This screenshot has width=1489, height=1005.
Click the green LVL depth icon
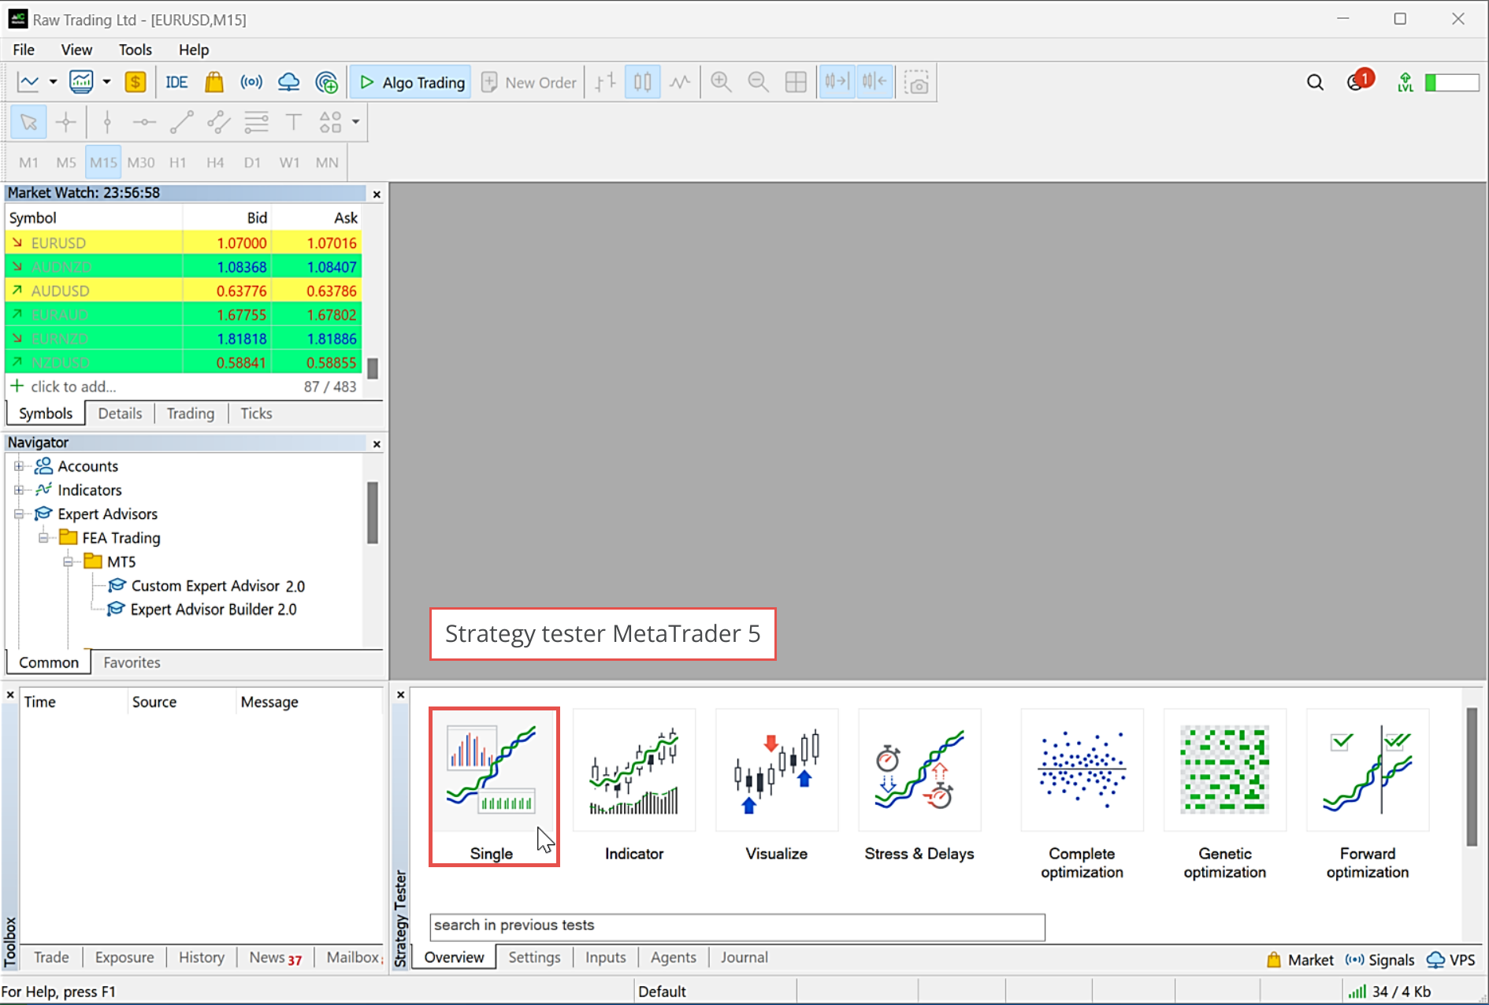(1405, 82)
